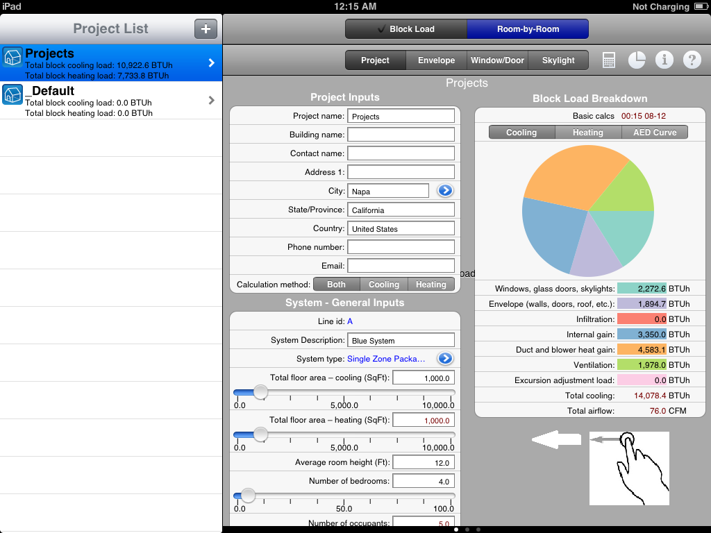Open the calculator icon in toolbar
Screen dimensions: 711x533
point(608,60)
